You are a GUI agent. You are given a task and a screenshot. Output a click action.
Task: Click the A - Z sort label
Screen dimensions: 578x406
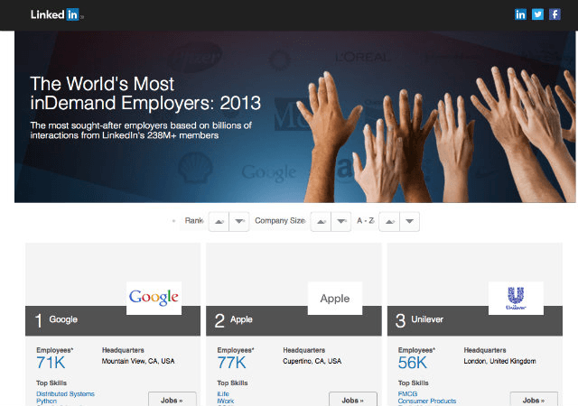(365, 221)
